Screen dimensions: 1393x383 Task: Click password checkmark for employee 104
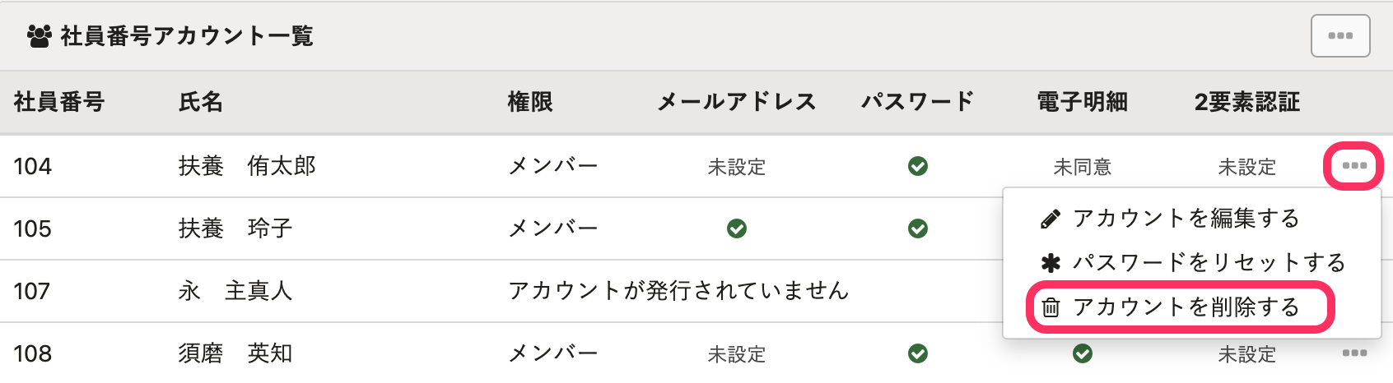pos(918,167)
